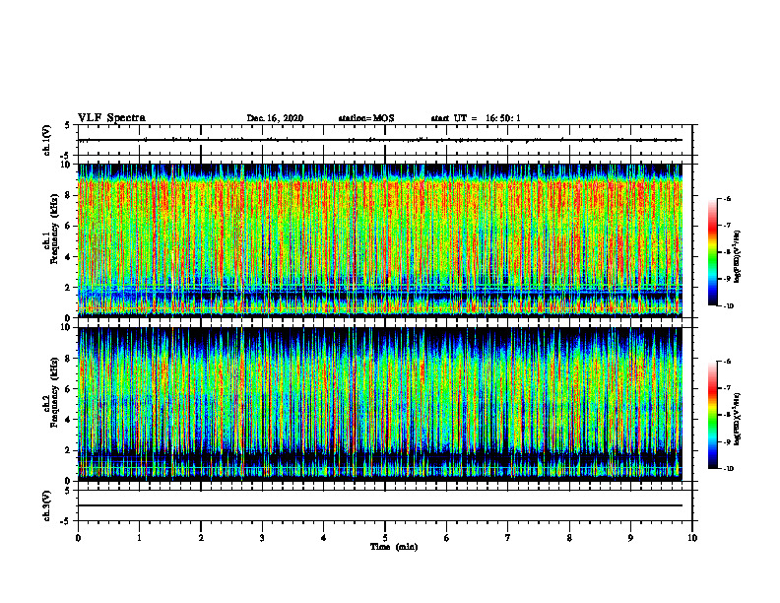This screenshot has height=603, width=780.
Task: Click time axis tick label "0"
Action: pos(78,538)
